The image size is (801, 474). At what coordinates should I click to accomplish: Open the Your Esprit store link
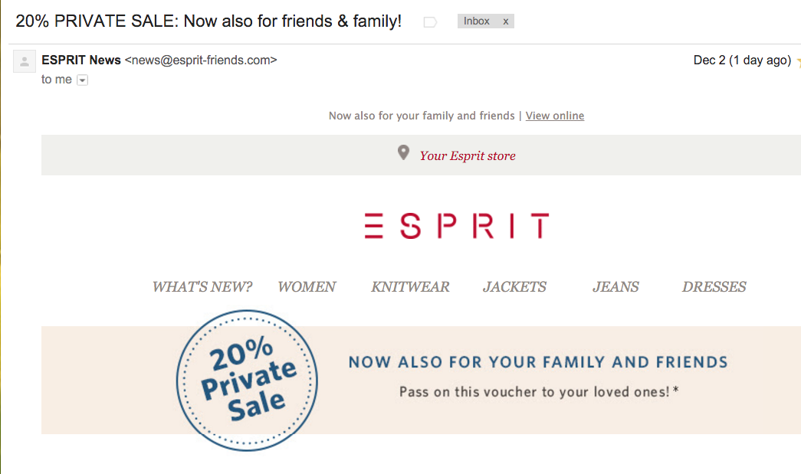coord(468,155)
